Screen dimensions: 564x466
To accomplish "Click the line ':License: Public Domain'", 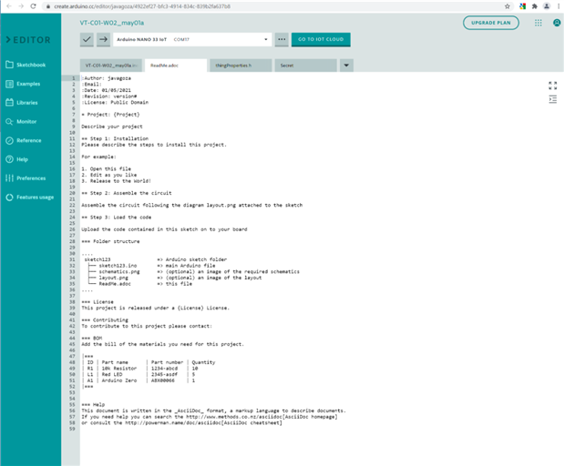I will 115,103.
